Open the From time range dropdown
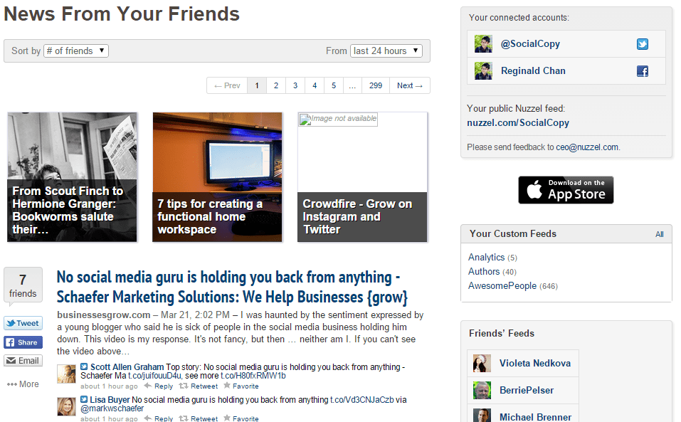The width and height of the screenshot is (681, 422). click(x=386, y=51)
